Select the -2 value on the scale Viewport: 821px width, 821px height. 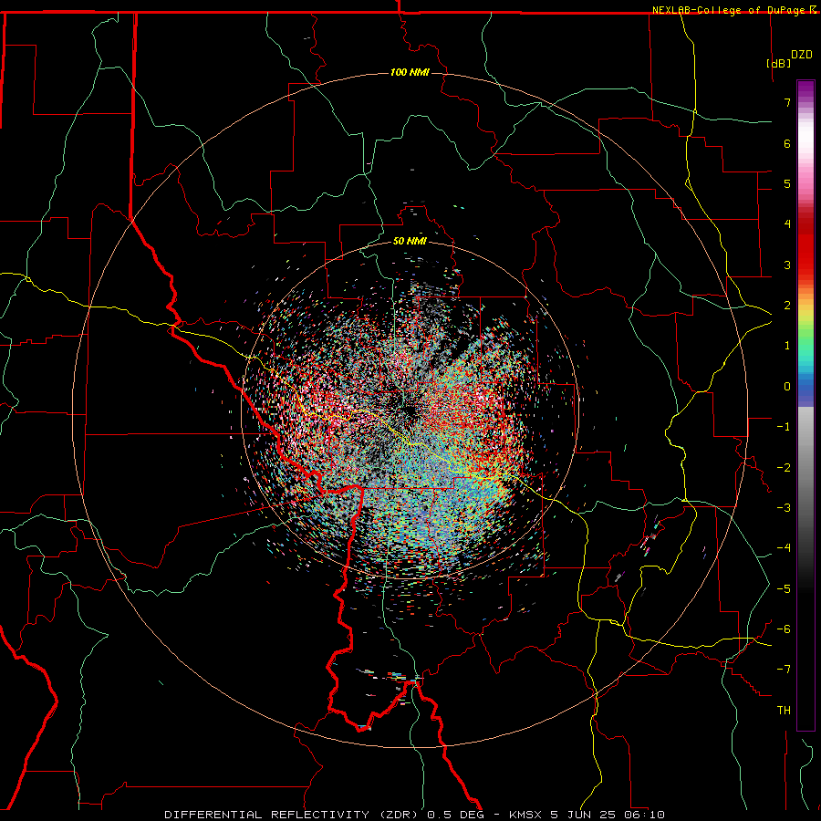784,468
